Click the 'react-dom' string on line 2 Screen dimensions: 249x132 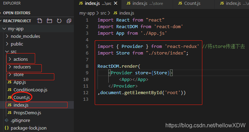[168, 26]
